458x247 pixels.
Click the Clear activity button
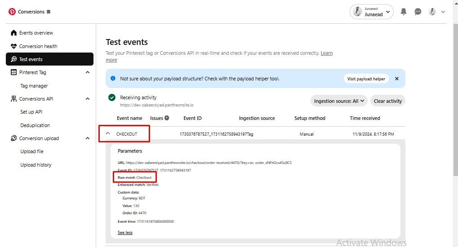point(387,101)
